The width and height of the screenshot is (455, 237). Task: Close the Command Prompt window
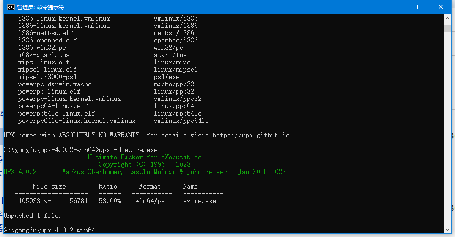coord(440,7)
